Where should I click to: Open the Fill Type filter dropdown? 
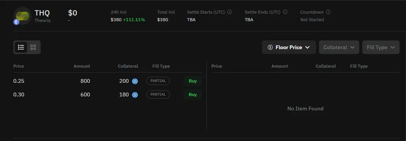381,47
